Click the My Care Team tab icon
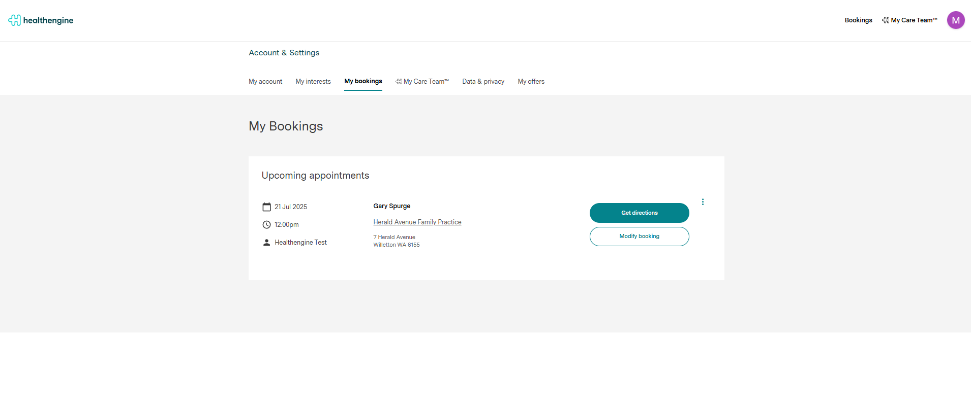The image size is (971, 402). pyautogui.click(x=399, y=82)
